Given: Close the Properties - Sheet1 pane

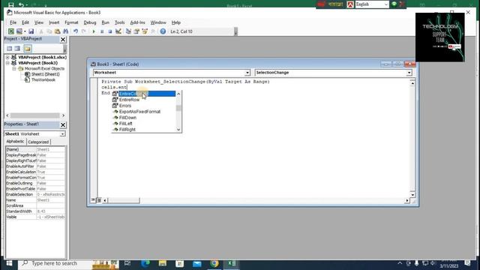Looking at the screenshot, I should tap(63, 125).
